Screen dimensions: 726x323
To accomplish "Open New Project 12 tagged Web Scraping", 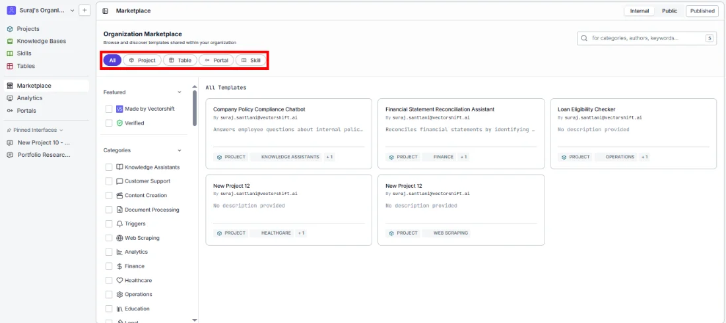I will point(461,210).
